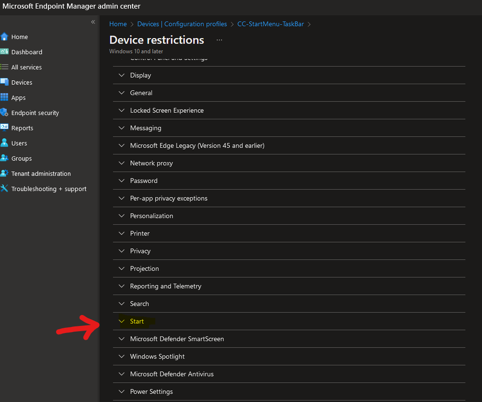This screenshot has height=402, width=482.
Task: Open the Users section
Action: point(19,143)
